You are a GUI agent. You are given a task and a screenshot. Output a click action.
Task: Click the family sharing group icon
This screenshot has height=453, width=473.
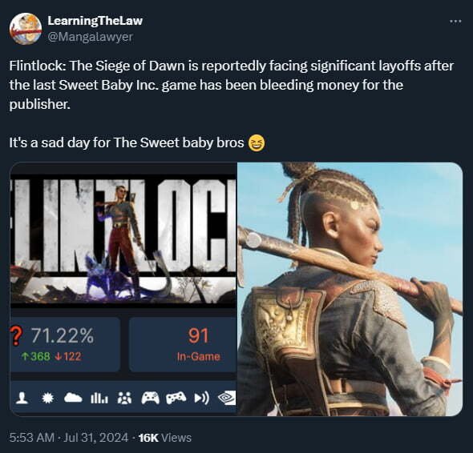tap(124, 399)
